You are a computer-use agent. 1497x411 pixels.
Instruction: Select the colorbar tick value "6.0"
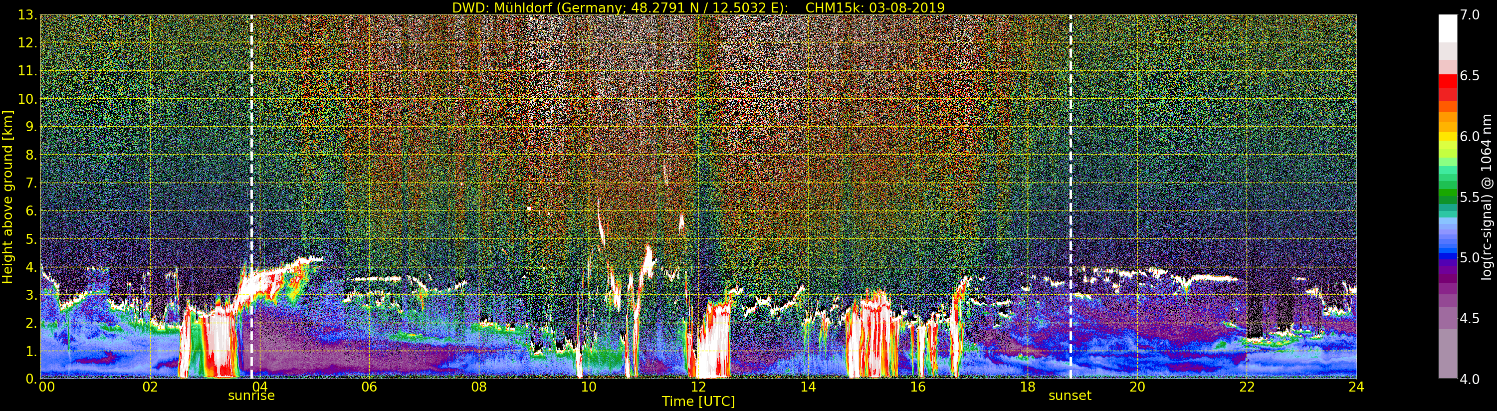coord(1470,137)
